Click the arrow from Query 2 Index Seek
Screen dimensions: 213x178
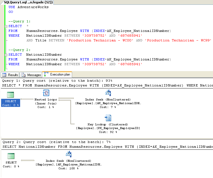click(x=28, y=160)
